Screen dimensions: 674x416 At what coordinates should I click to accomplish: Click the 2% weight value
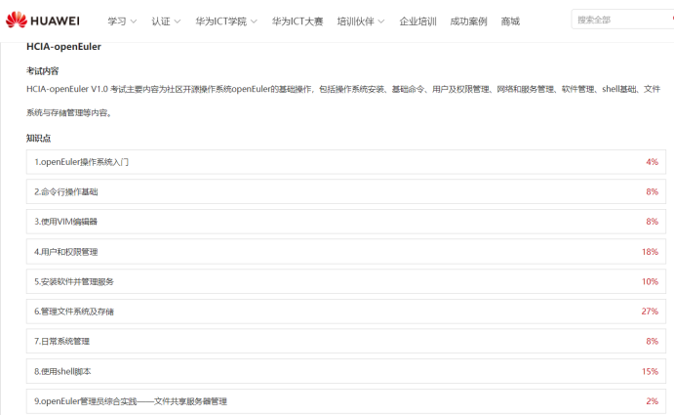click(x=653, y=401)
